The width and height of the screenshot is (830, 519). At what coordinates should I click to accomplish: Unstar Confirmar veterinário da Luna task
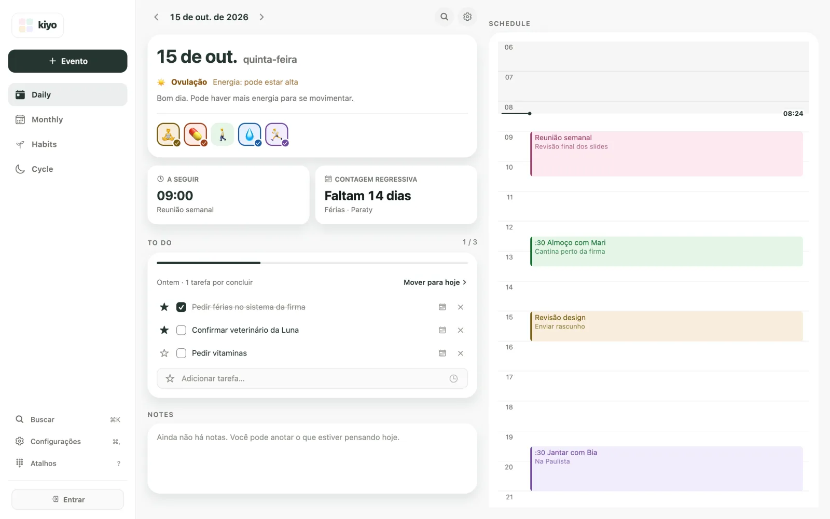point(164,330)
